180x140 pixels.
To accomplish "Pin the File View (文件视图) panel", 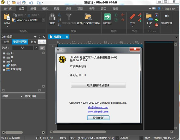I will [x=39, y=37].
